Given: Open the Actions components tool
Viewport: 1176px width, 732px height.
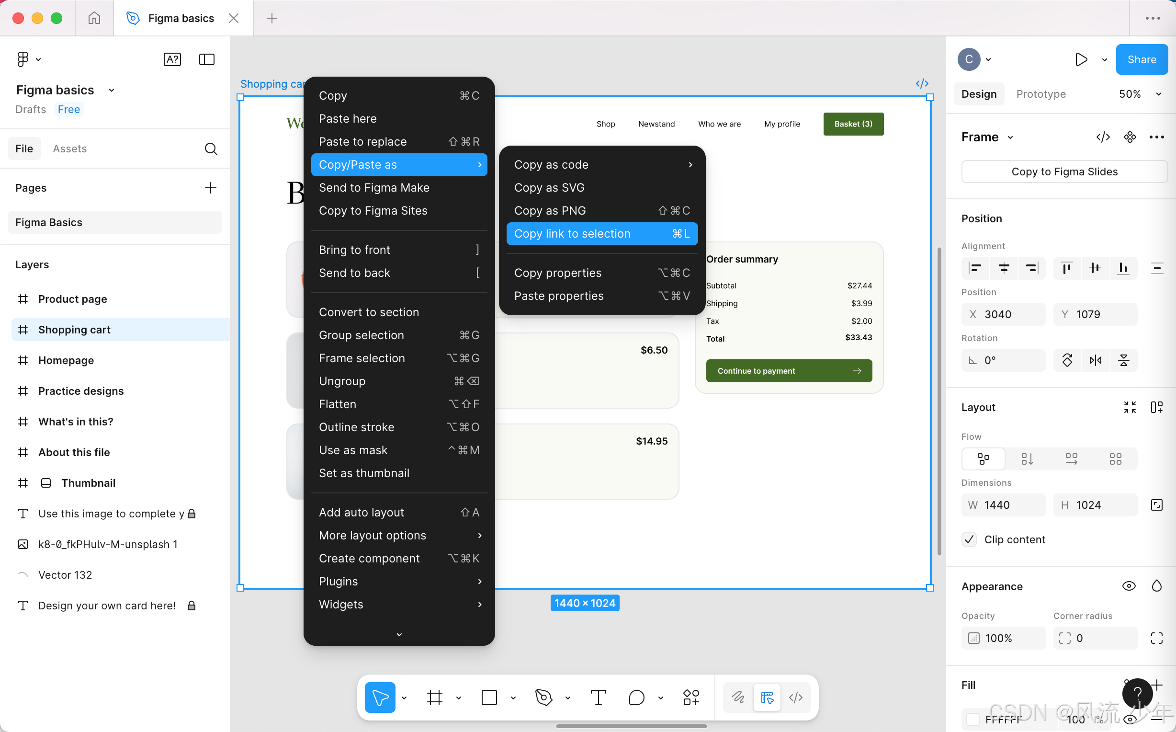Looking at the screenshot, I should 691,698.
